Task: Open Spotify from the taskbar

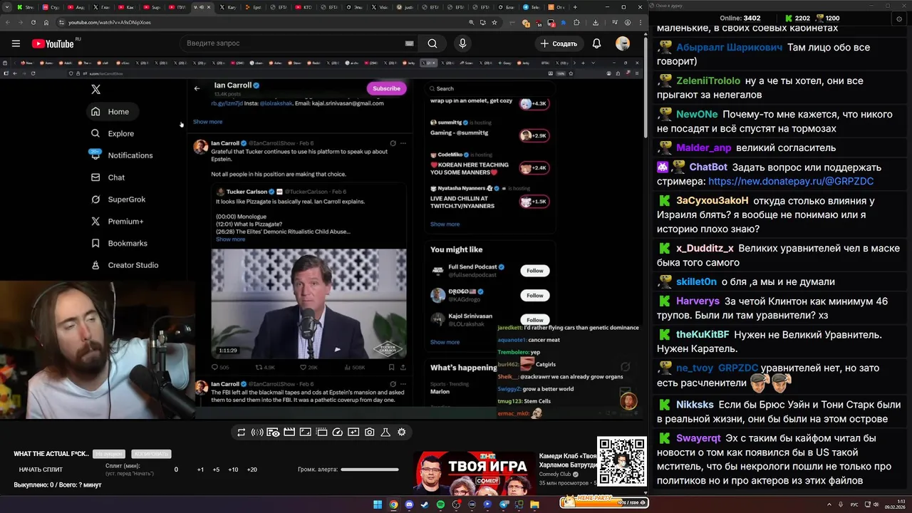Action: (x=440, y=504)
